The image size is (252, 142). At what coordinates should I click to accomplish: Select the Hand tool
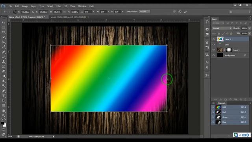pos(4,111)
